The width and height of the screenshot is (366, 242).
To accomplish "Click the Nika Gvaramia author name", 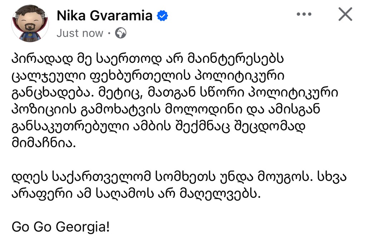I will click(x=104, y=15).
